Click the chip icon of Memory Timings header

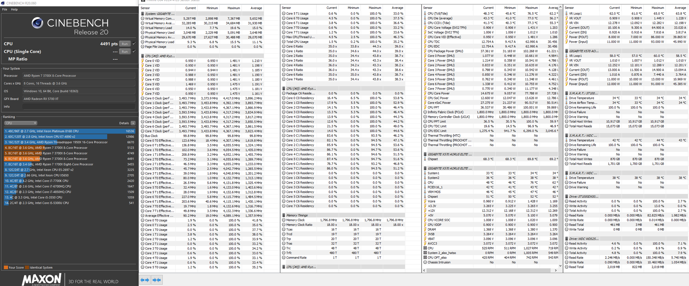tap(284, 215)
